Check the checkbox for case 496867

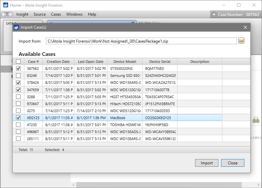[18, 132]
